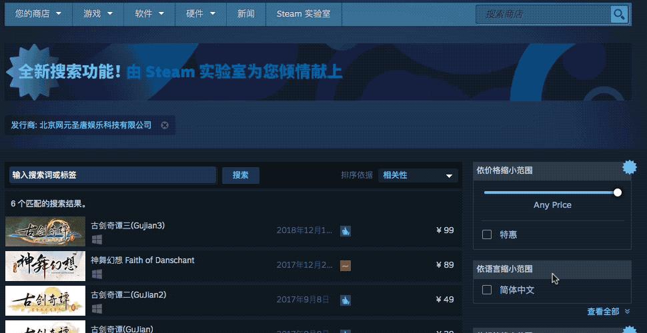647x333 pixels.
Task: Click the 6 个匹配的搜索结果 text
Action: point(49,204)
